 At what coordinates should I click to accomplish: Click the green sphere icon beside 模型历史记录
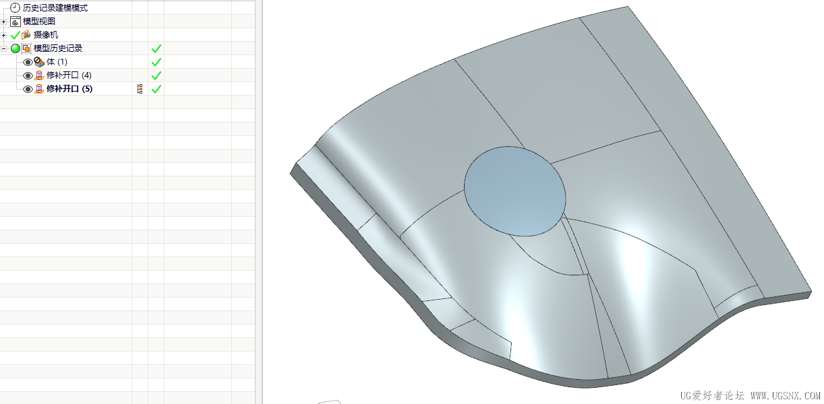tap(16, 48)
